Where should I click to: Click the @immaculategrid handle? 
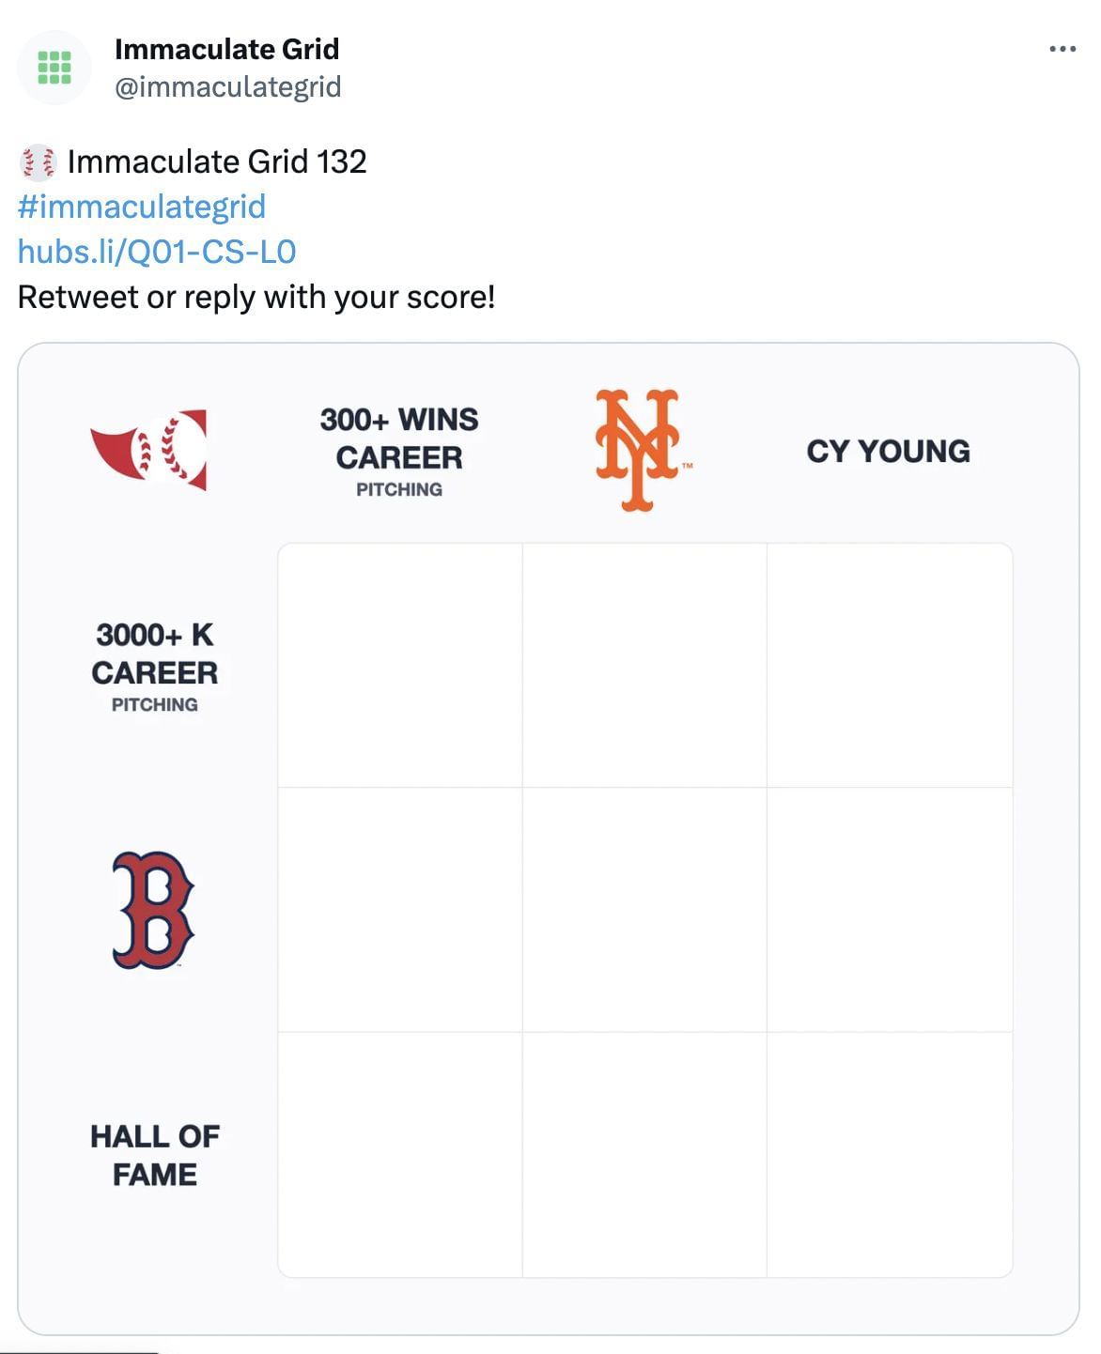coord(227,88)
